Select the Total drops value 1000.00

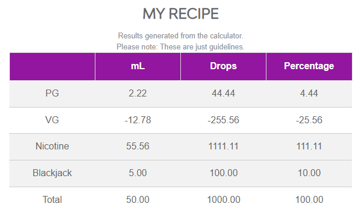click(x=223, y=199)
